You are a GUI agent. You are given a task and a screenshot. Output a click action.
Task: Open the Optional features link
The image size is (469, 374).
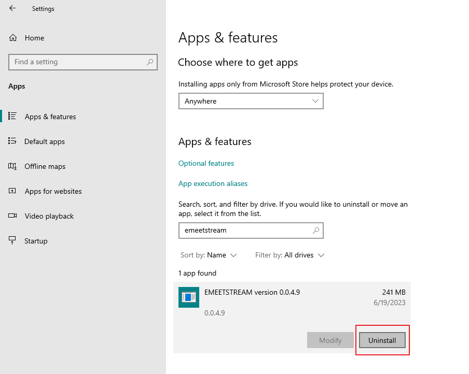point(206,163)
